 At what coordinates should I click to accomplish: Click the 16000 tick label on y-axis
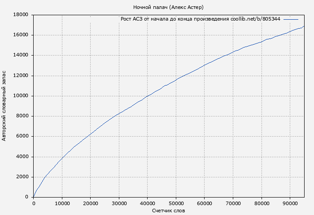pos(21,35)
